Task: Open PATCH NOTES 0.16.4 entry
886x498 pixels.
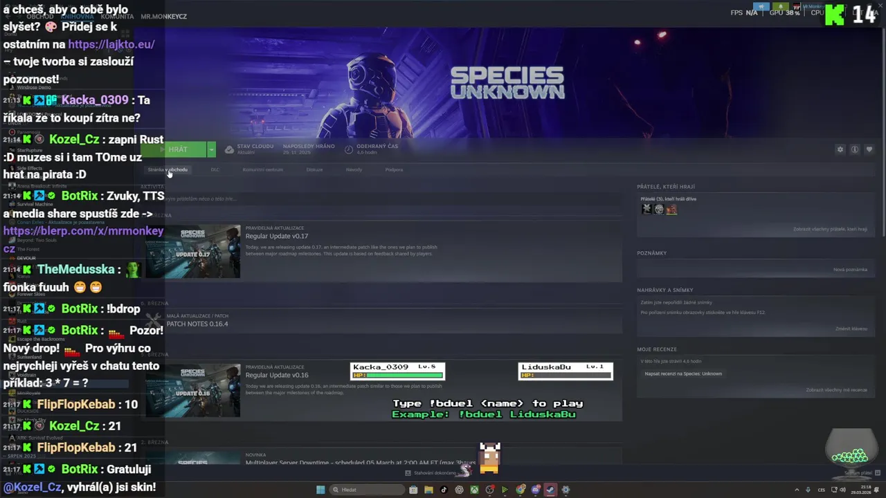Action: pyautogui.click(x=197, y=324)
